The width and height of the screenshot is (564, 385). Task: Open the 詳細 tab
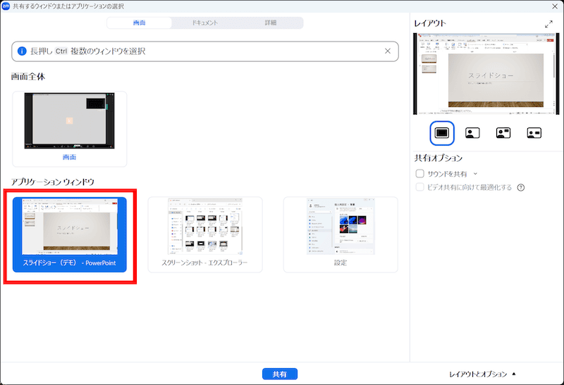[271, 23]
